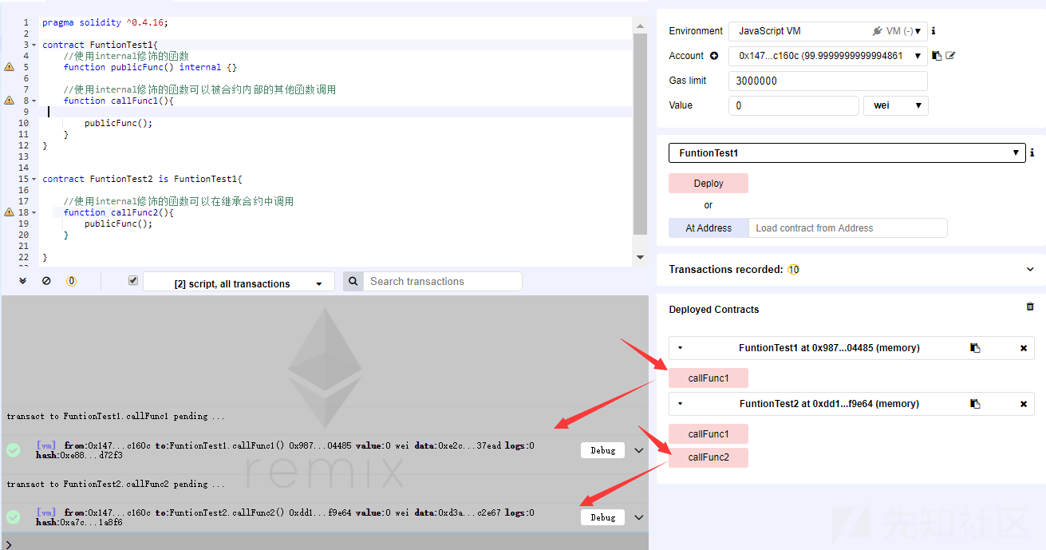Copy the FuntionTest2 deployed contract address

[x=975, y=404]
